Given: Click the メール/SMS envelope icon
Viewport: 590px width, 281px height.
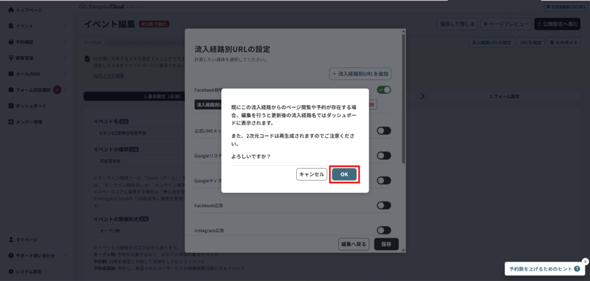Looking at the screenshot, I should tap(11, 74).
